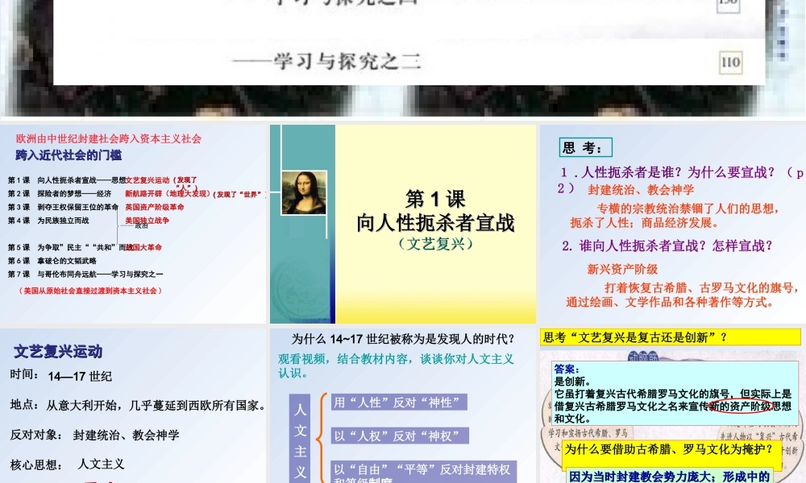This screenshot has width=806, height=483.
Task: Open the 思考 questions slide thumbnail
Action: click(x=672, y=224)
